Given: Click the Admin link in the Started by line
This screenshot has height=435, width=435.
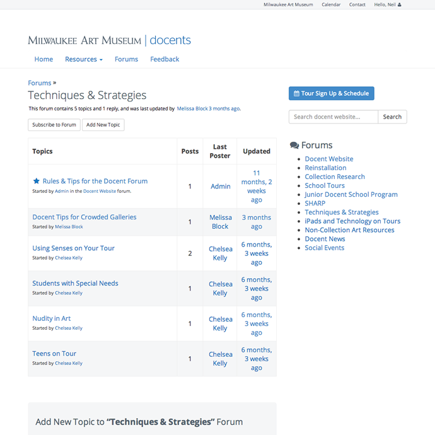Looking at the screenshot, I should (x=62, y=191).
